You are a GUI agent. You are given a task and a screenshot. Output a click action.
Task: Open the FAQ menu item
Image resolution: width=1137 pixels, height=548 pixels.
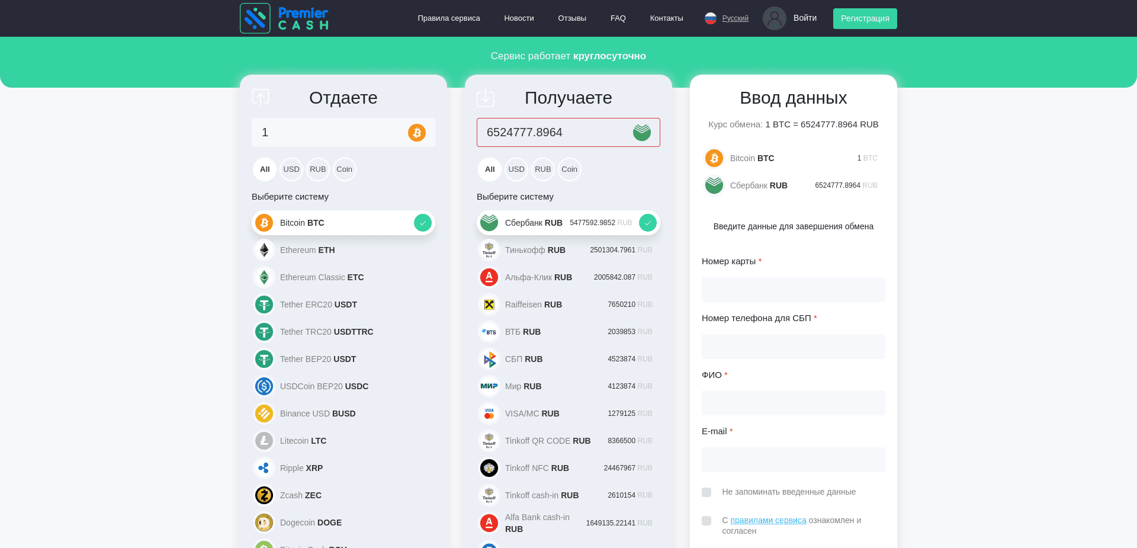point(618,18)
